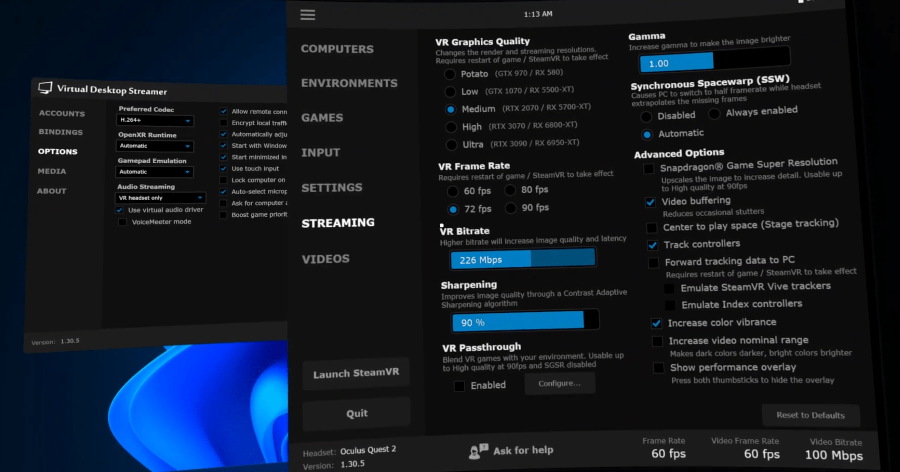Image resolution: width=900 pixels, height=472 pixels.
Task: Set Synchronous Spacewarp to Disabled
Action: point(646,116)
